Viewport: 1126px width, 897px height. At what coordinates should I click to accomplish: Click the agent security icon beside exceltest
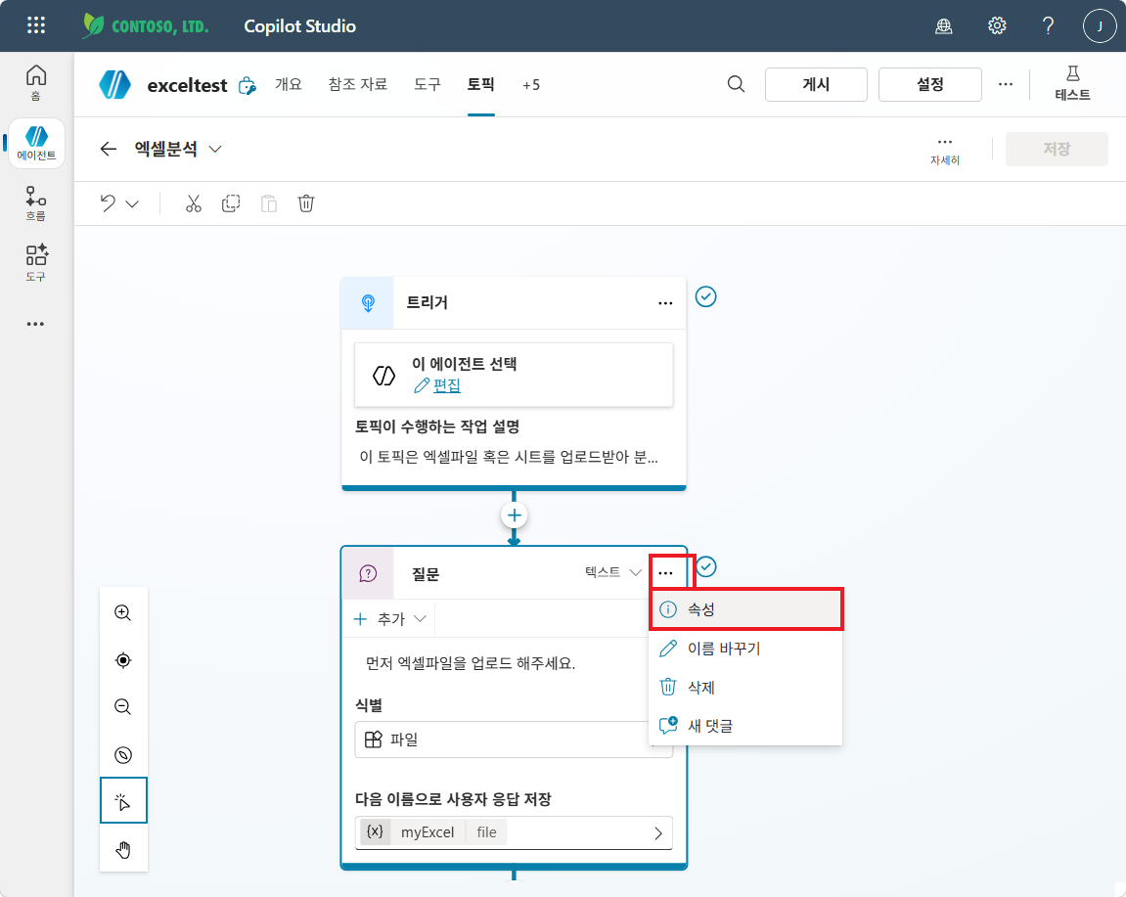click(248, 85)
